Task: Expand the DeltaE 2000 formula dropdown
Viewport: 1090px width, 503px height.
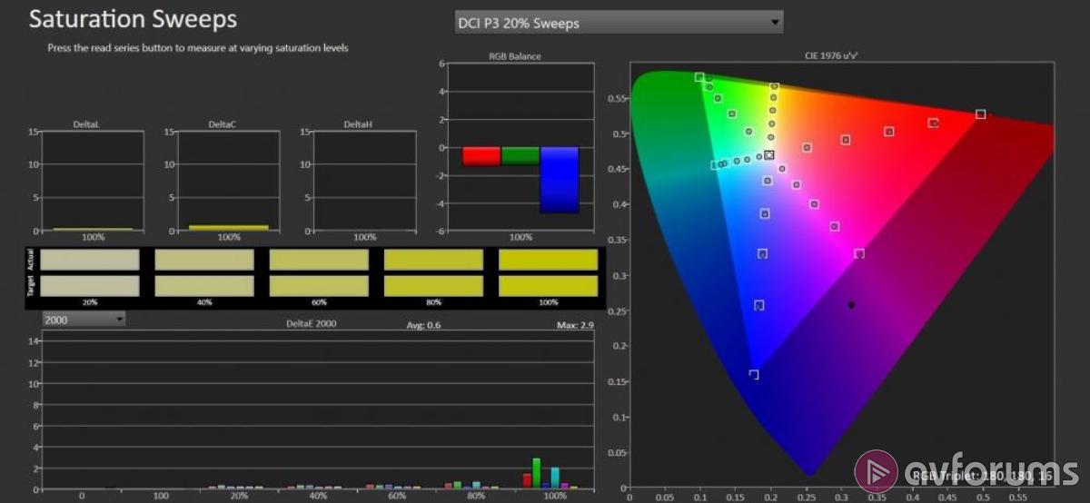Action: tap(83, 320)
